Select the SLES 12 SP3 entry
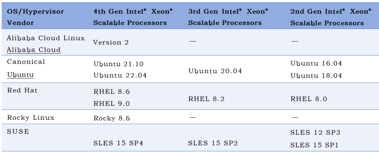 click(x=315, y=133)
